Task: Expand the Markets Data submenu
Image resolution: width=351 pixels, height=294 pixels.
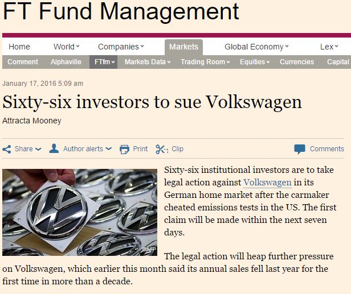Action: point(148,62)
